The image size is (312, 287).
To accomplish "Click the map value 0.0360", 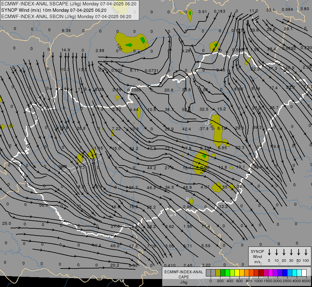I will (x=134, y=90).
